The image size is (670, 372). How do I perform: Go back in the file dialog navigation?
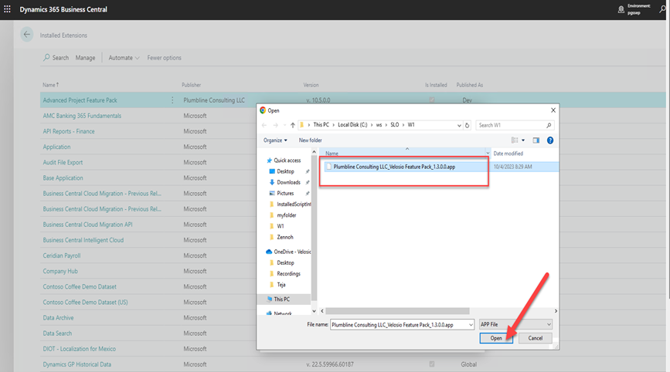point(264,125)
